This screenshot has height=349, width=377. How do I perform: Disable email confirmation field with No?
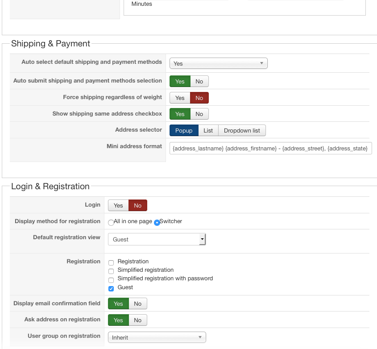pos(138,303)
